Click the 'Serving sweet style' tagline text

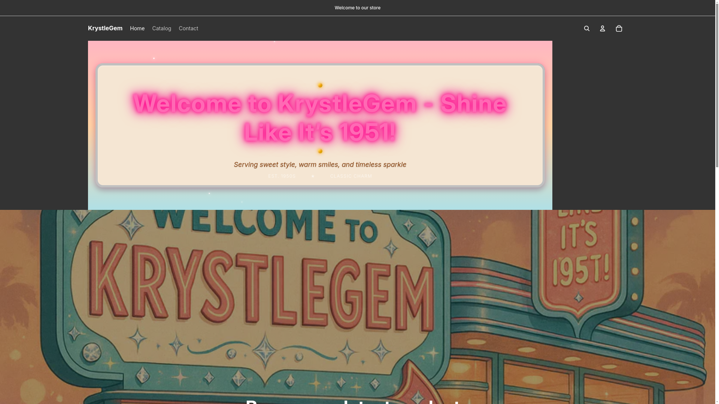[x=320, y=165]
